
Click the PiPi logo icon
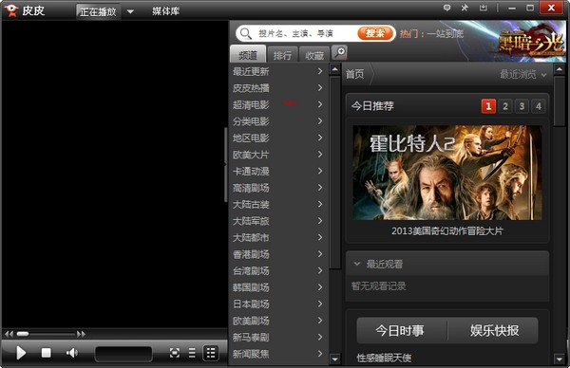click(x=11, y=10)
